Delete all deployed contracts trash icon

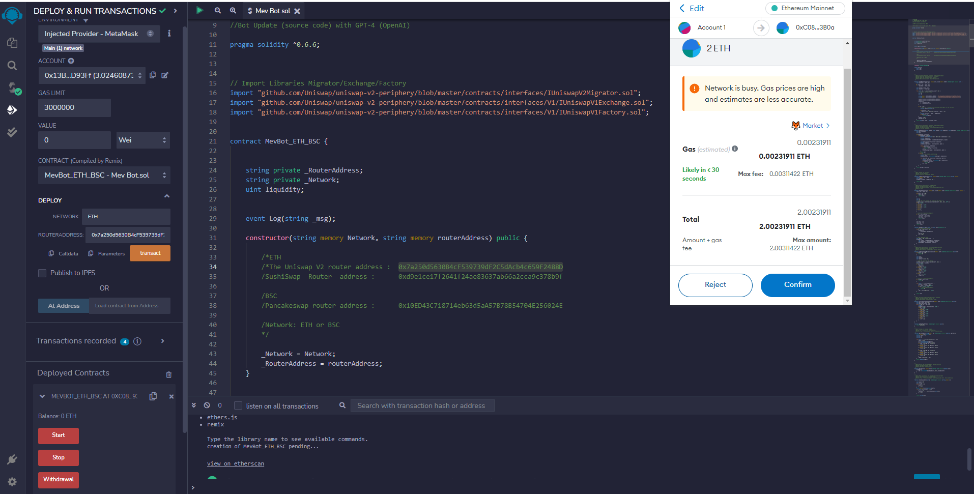click(x=169, y=375)
